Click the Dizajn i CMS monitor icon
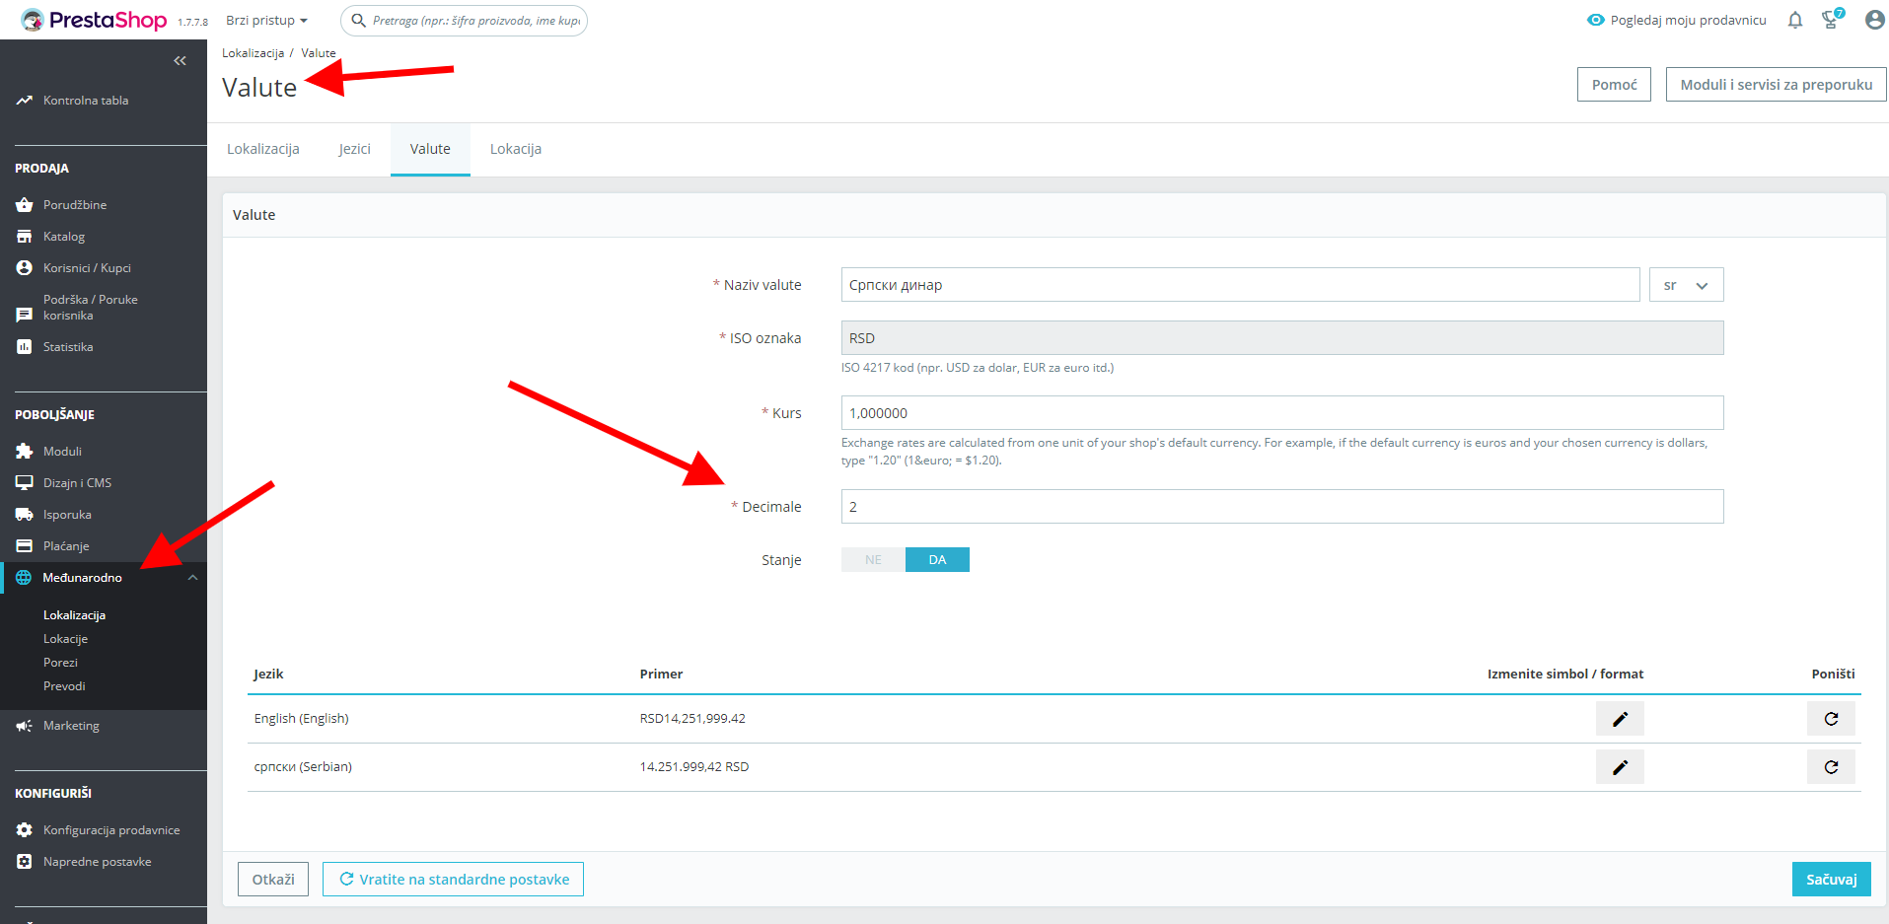This screenshot has width=1889, height=924. pyautogui.click(x=25, y=483)
